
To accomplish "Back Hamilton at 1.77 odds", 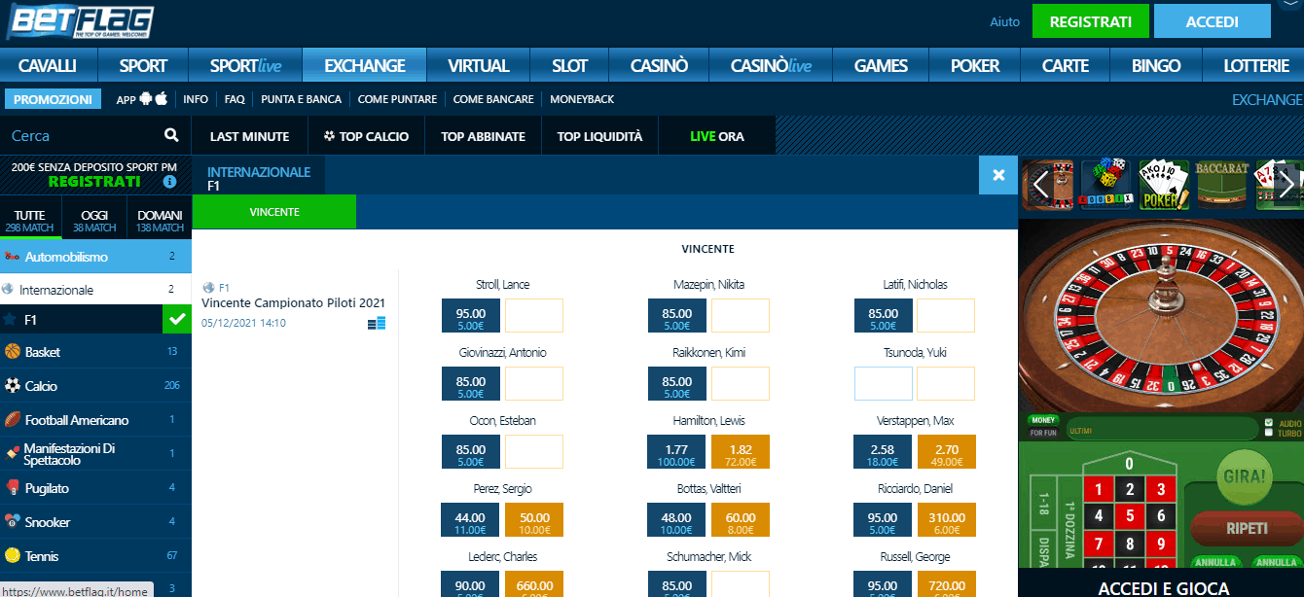I will (677, 452).
